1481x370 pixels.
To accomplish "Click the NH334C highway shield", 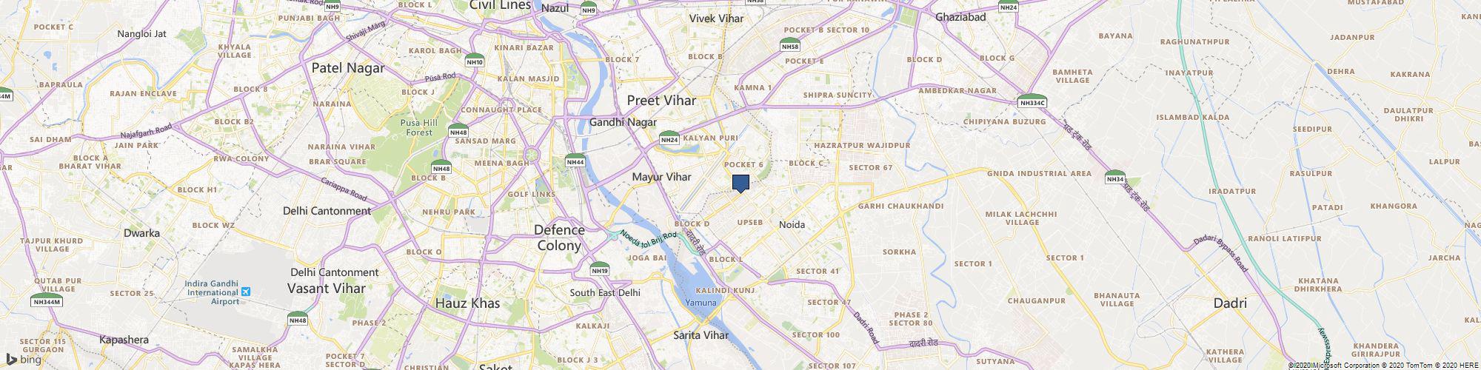I will click(x=1031, y=101).
